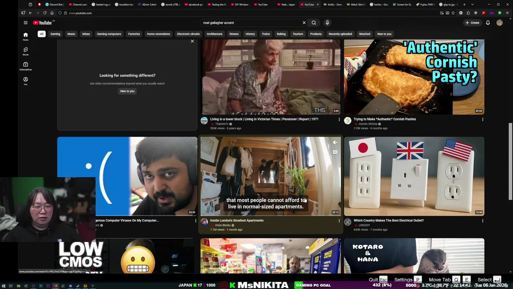Click 'New to you' button in card
513x289 pixels.
[127, 91]
